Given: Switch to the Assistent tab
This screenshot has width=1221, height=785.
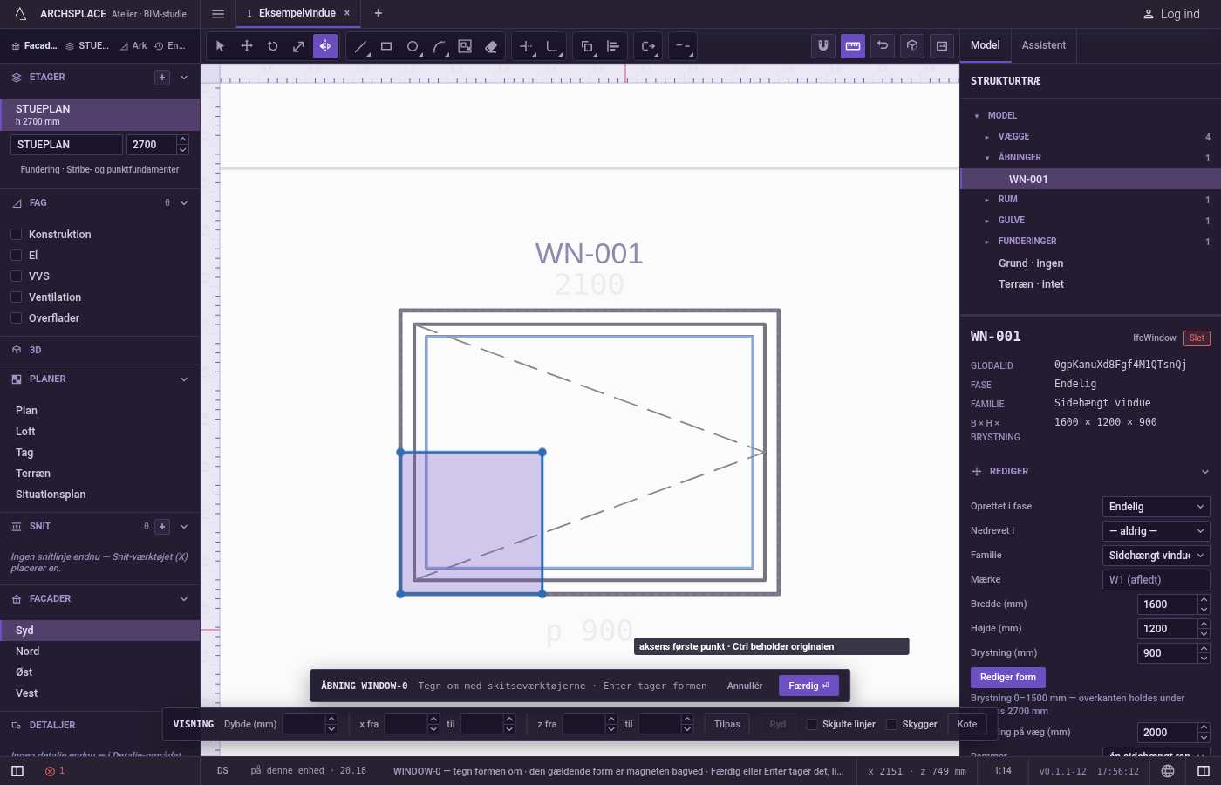Looking at the screenshot, I should coord(1044,45).
